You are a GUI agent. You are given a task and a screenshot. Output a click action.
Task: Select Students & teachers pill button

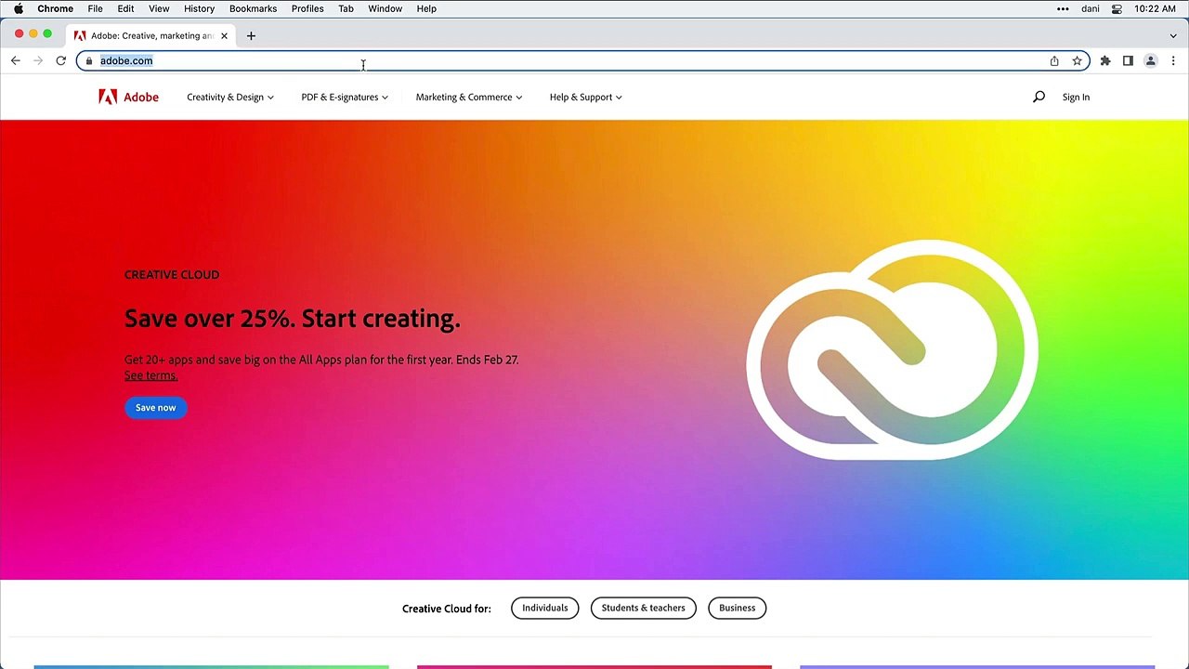tap(643, 608)
